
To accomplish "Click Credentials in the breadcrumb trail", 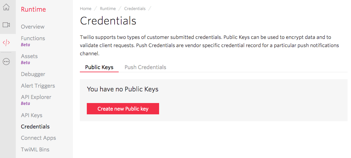I will pyautogui.click(x=135, y=9).
